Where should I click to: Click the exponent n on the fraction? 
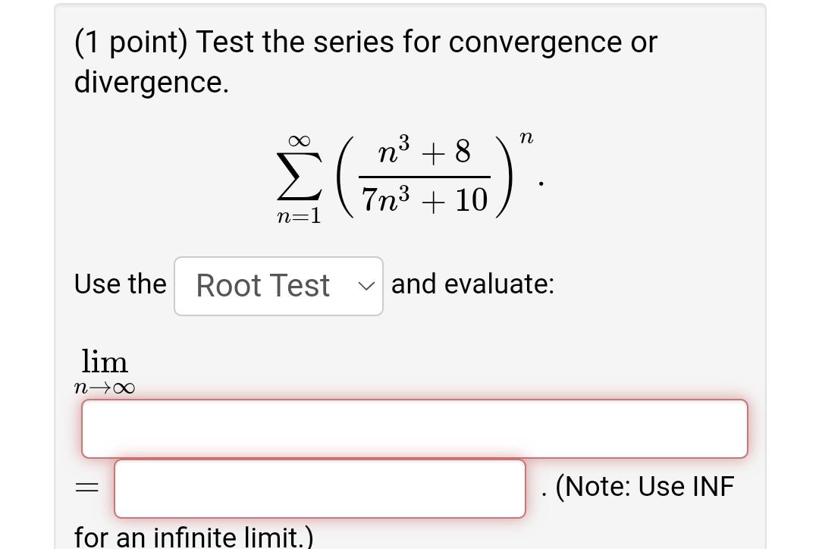tap(526, 138)
